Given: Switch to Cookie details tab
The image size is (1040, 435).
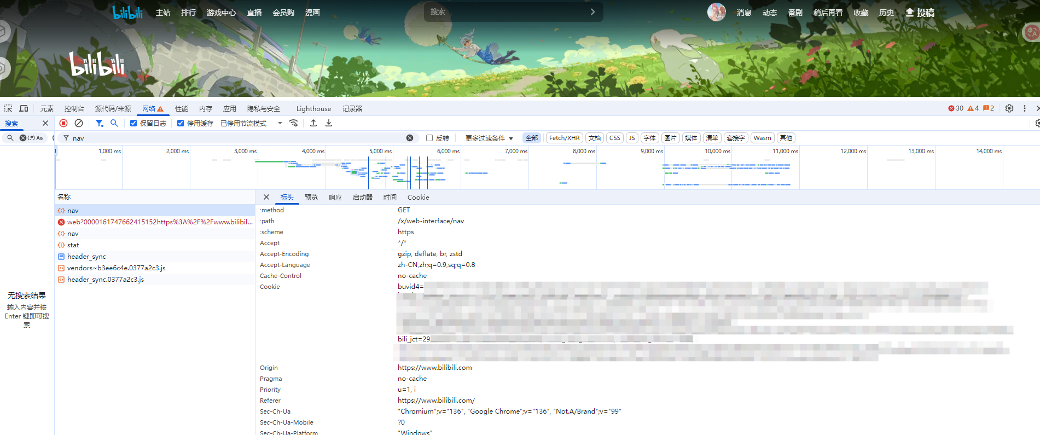Looking at the screenshot, I should [x=419, y=197].
